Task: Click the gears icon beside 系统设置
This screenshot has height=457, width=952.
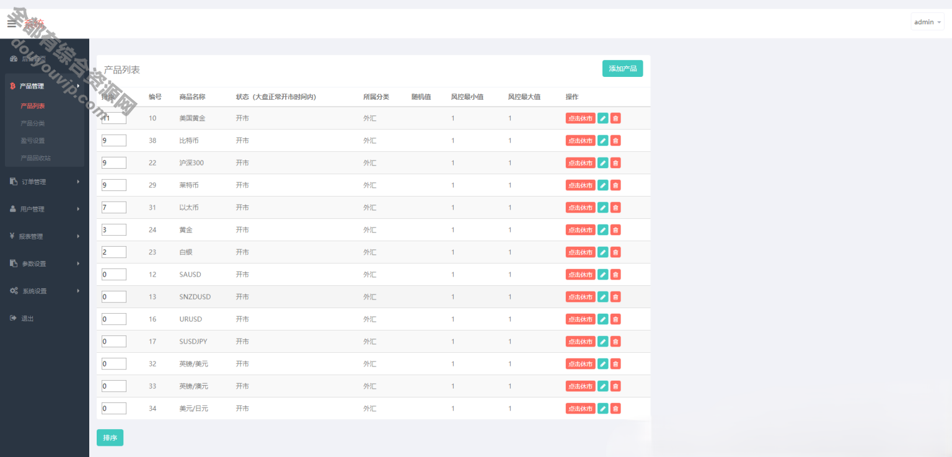Action: click(x=14, y=291)
